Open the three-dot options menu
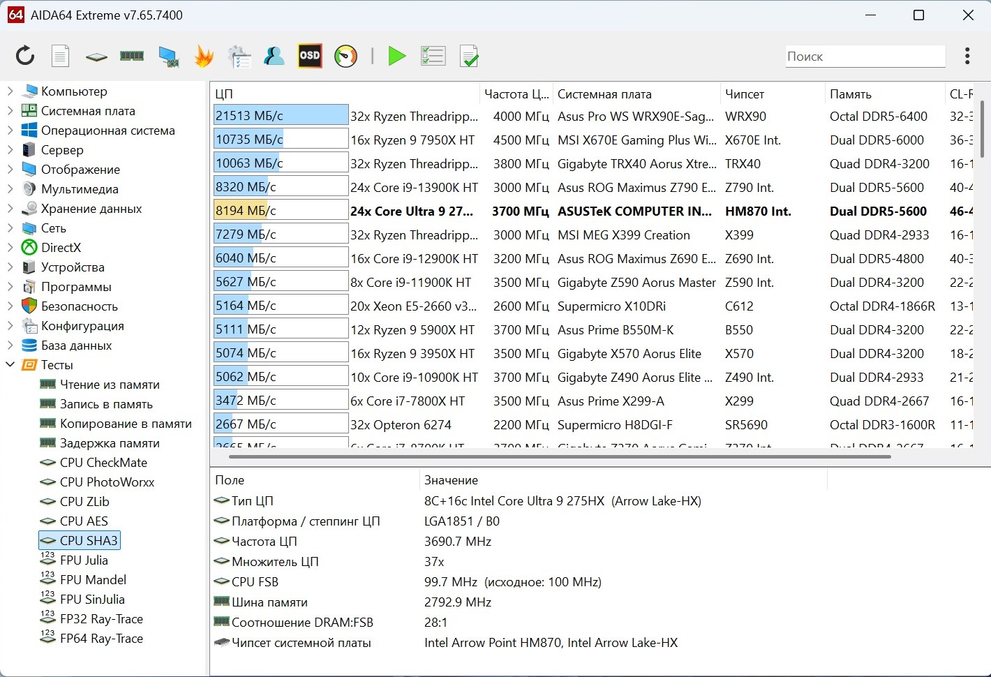The image size is (991, 677). [967, 56]
